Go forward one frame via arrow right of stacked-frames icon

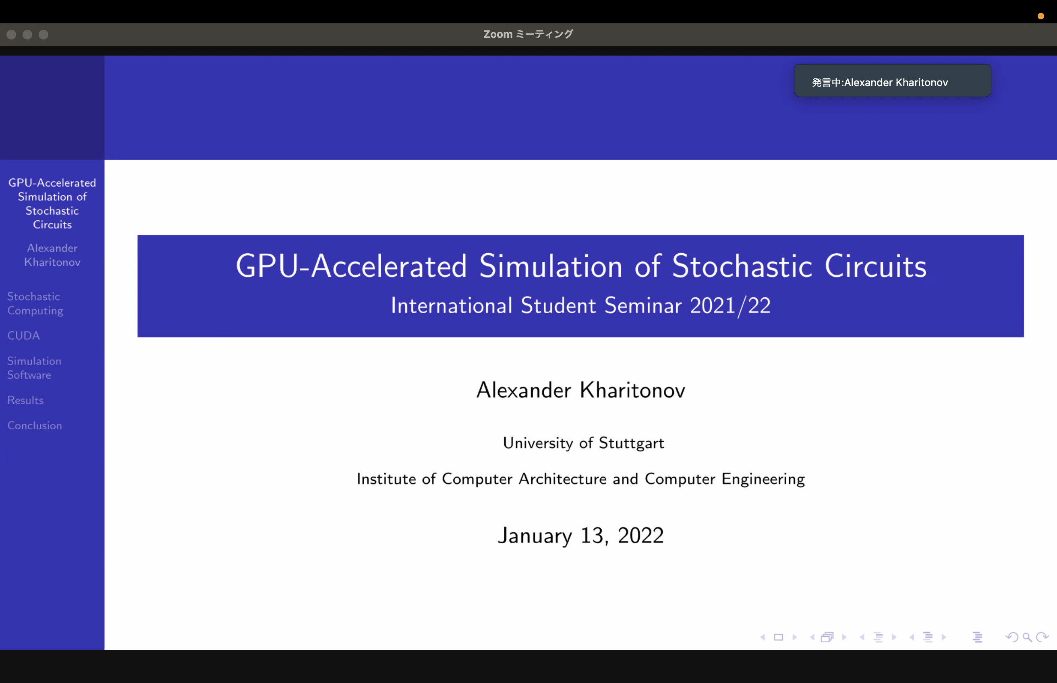tap(845, 637)
